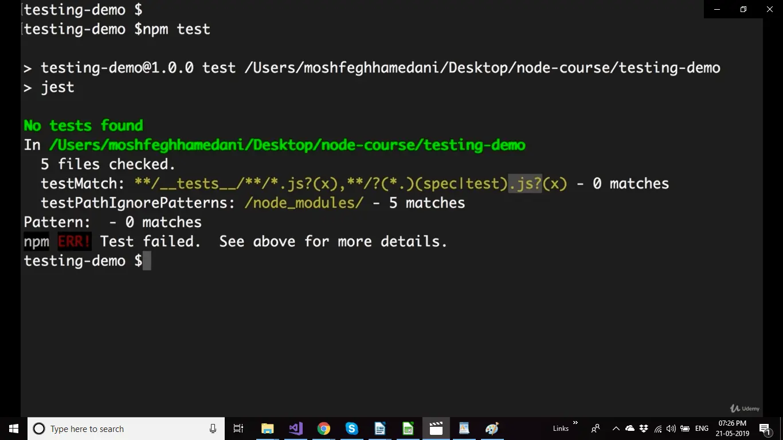Click the '5 files checked.' line
This screenshot has height=440, width=783.
(108, 164)
